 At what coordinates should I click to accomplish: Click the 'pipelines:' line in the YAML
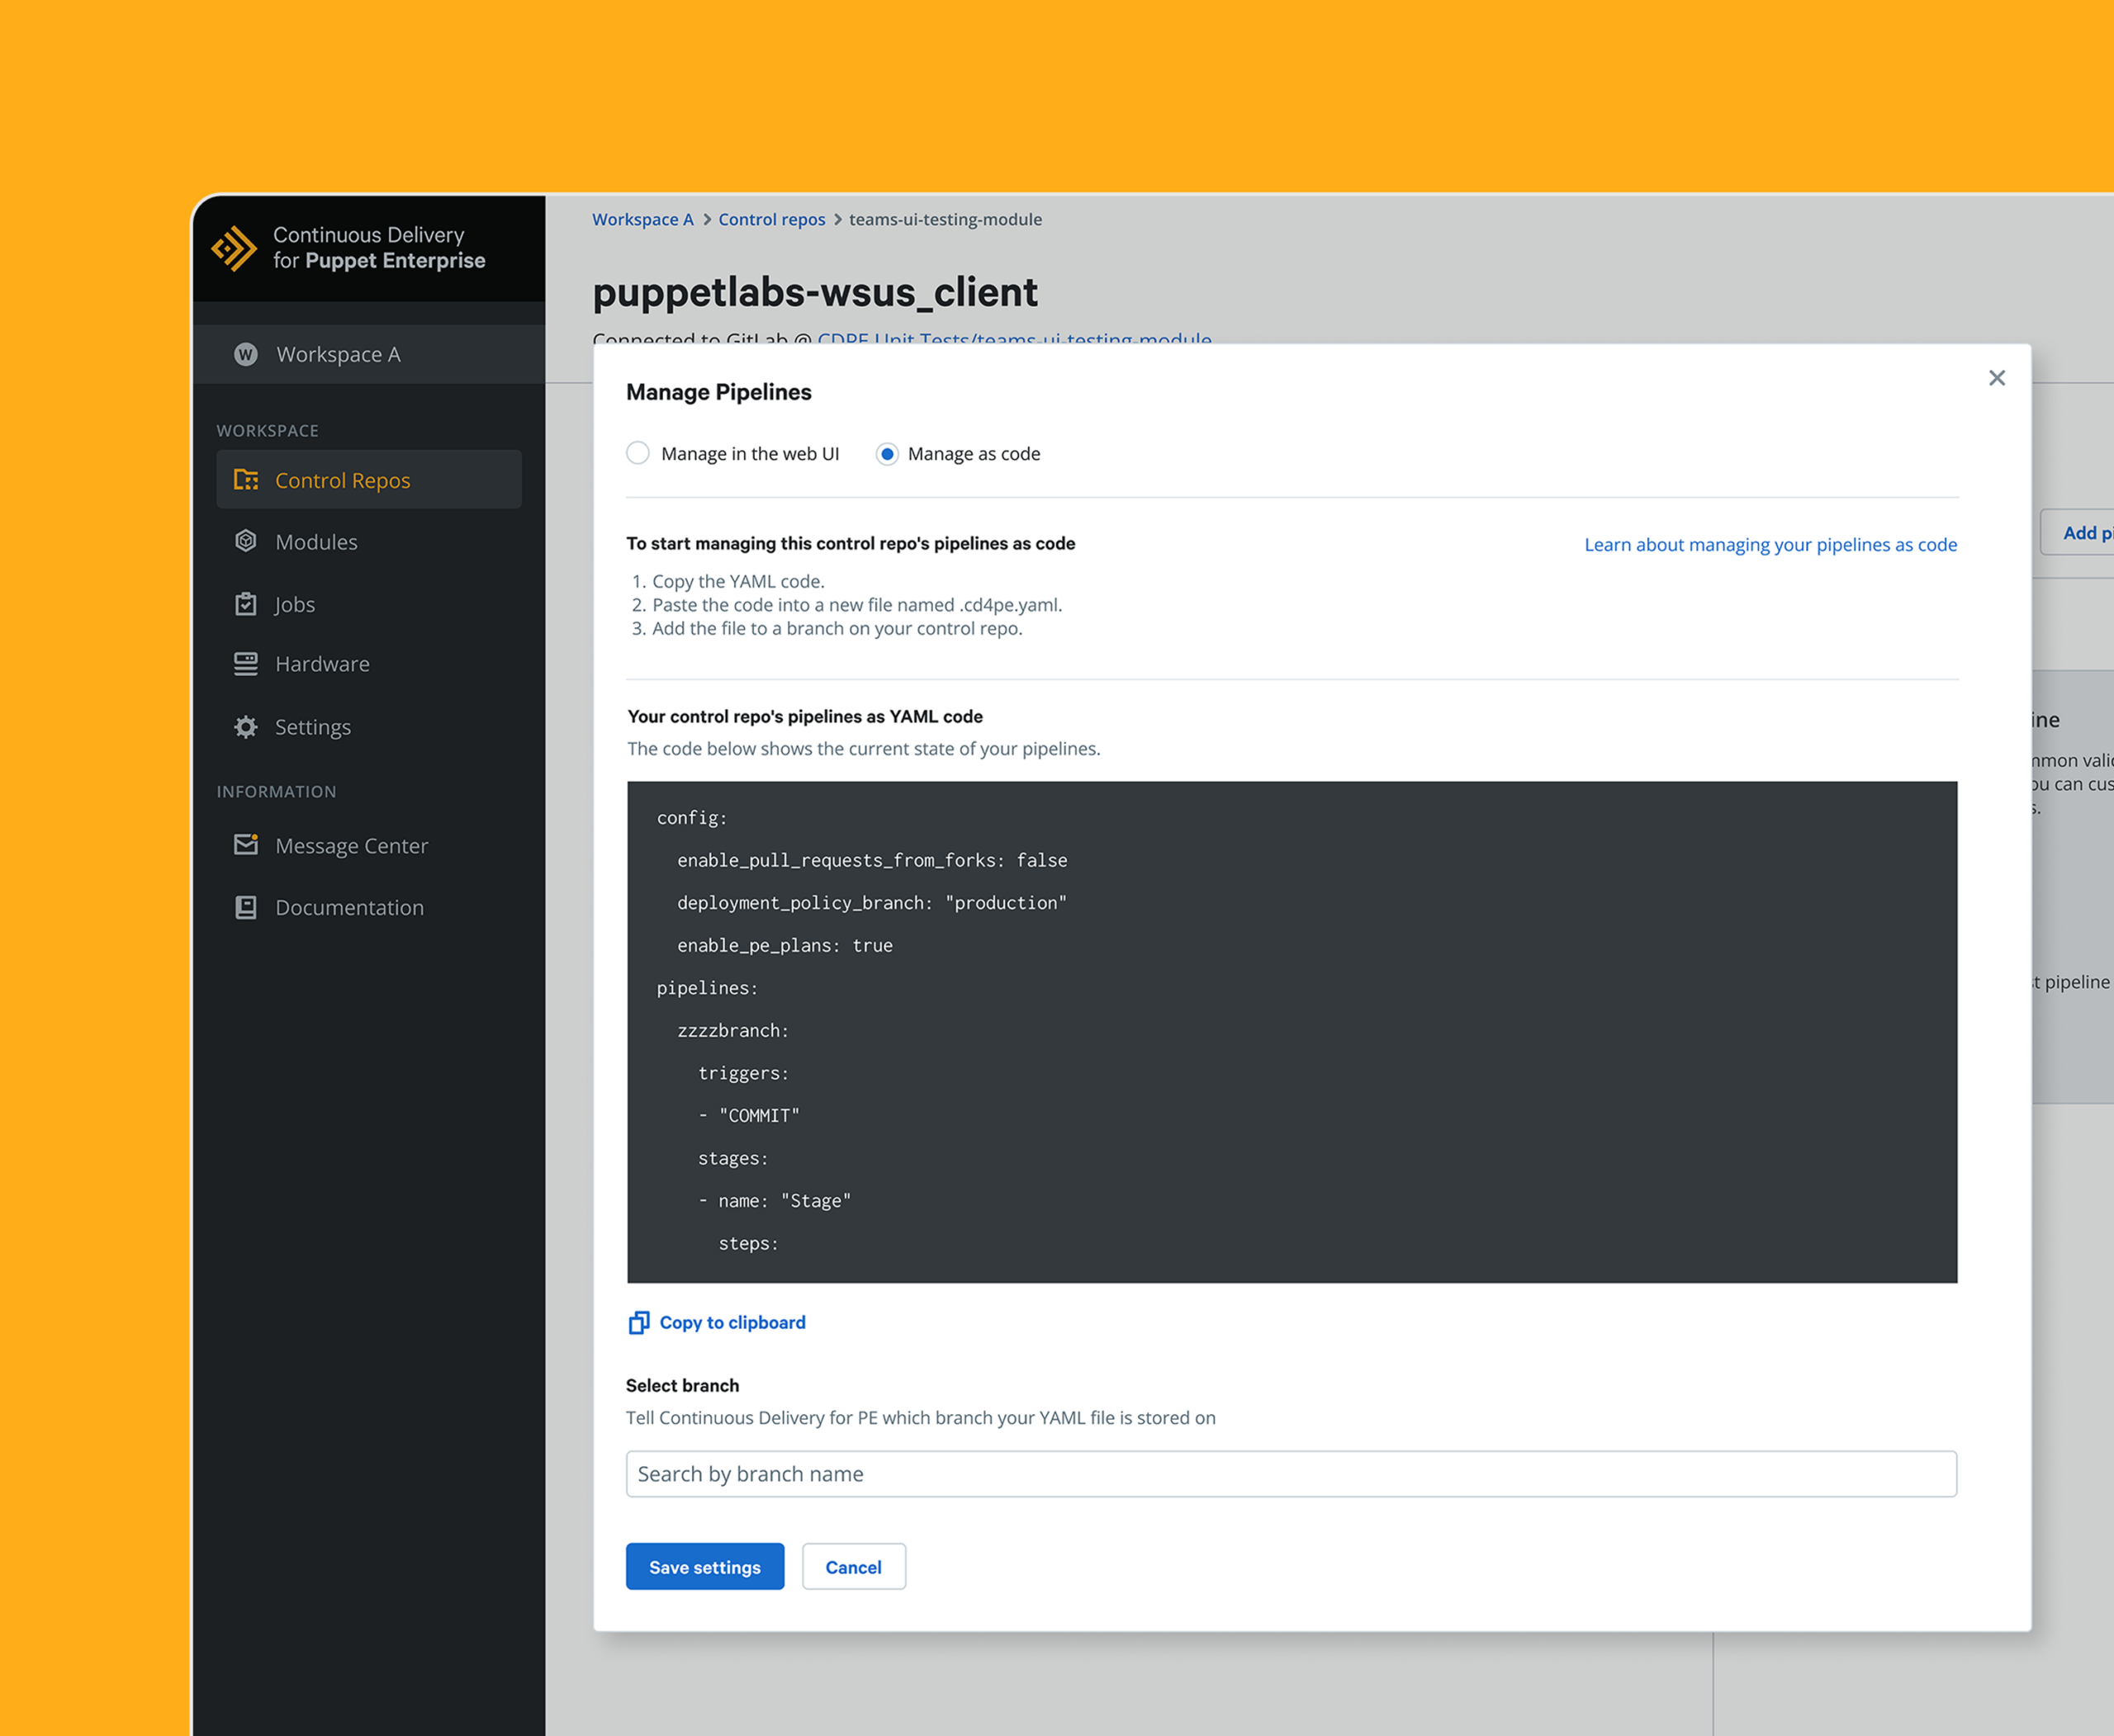[708, 987]
